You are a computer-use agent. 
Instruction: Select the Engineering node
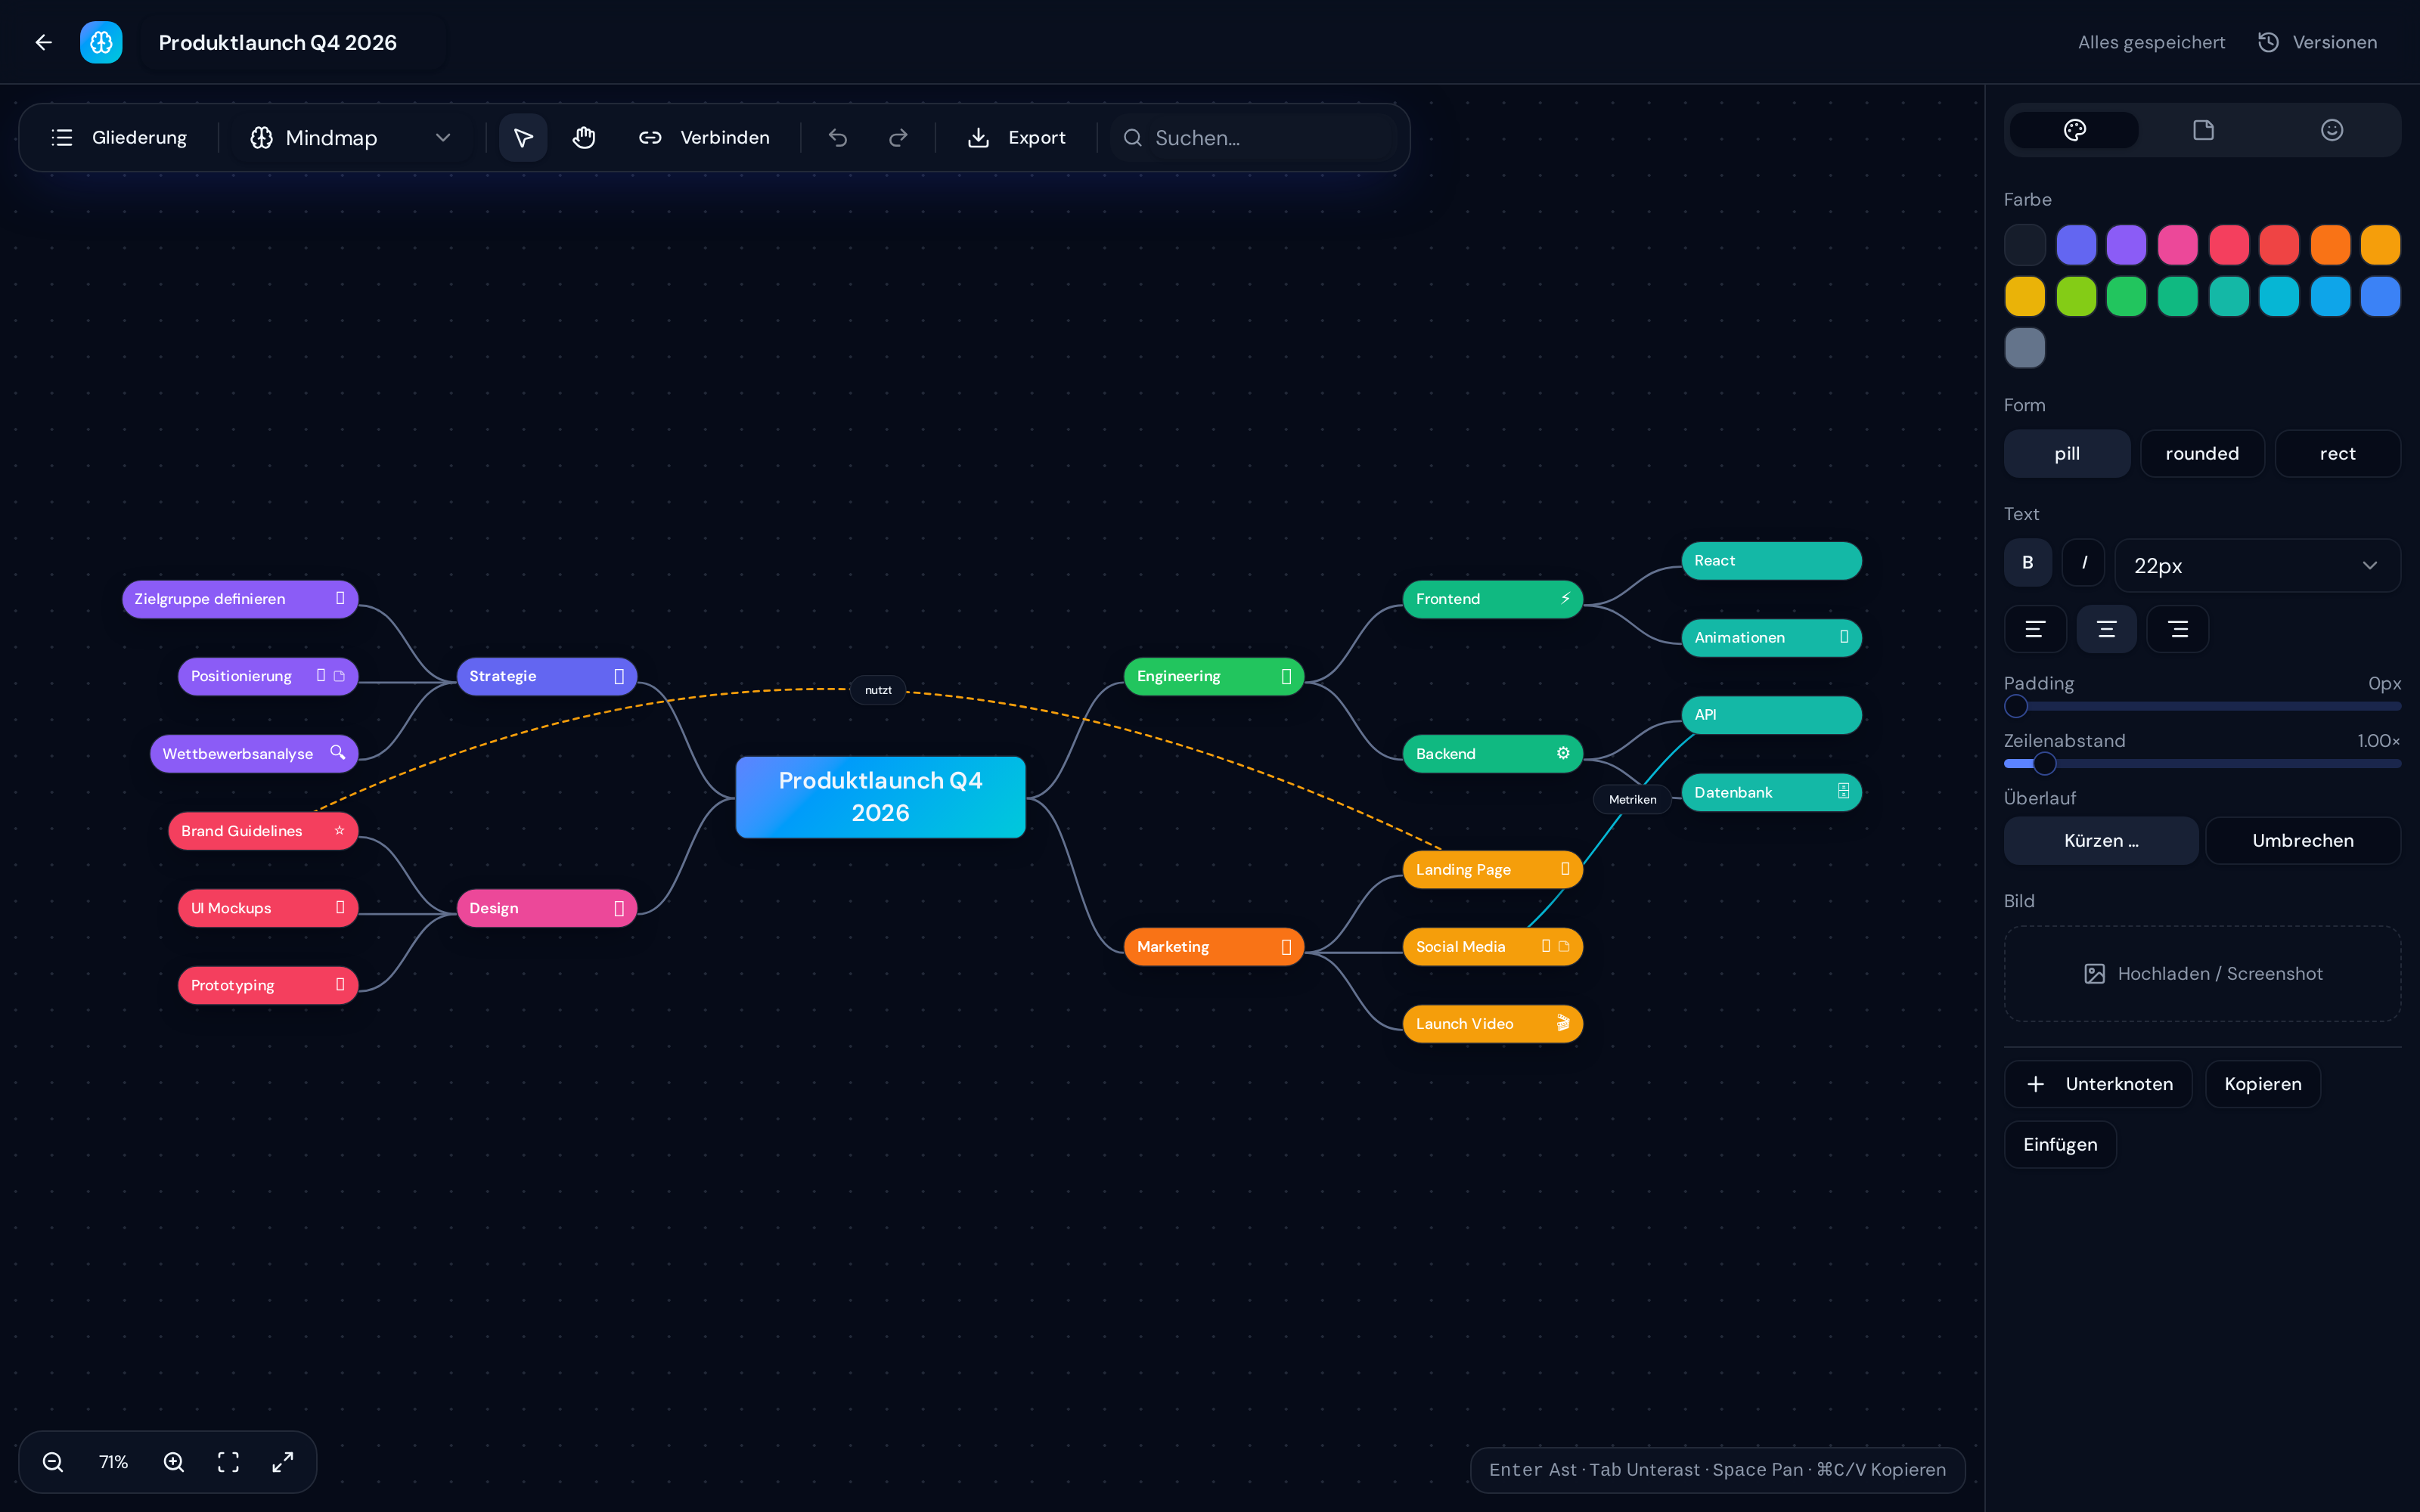click(x=1213, y=676)
